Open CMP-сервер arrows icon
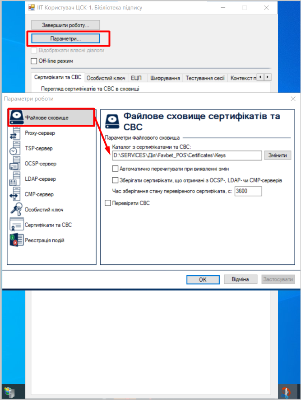The image size is (301, 400). point(15,194)
